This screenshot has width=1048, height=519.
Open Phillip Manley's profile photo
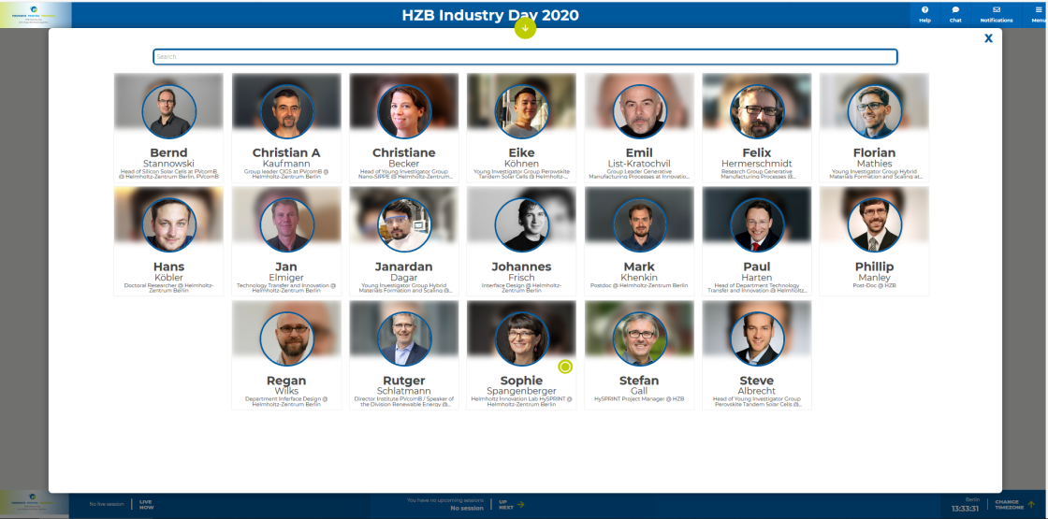pyautogui.click(x=875, y=225)
